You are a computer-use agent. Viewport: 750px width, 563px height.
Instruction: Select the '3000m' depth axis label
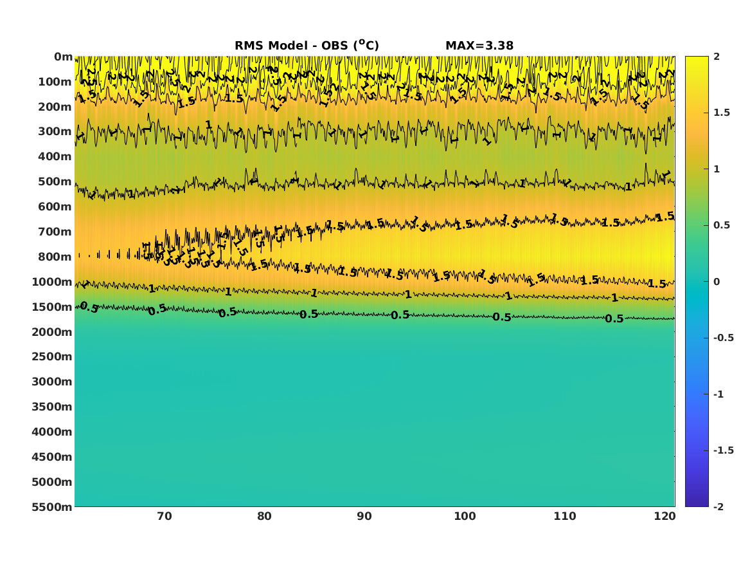(x=52, y=382)
